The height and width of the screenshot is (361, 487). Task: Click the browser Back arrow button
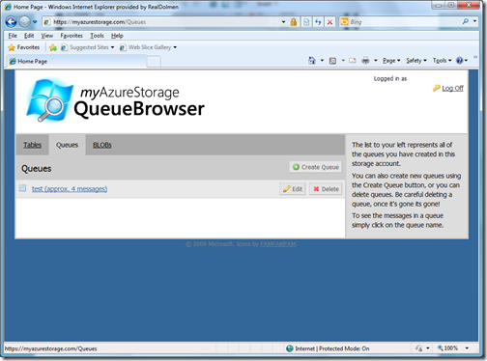pos(11,22)
